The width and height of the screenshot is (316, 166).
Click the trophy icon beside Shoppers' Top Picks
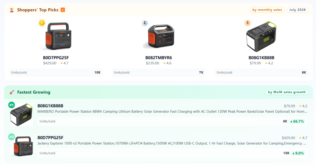coord(12,10)
